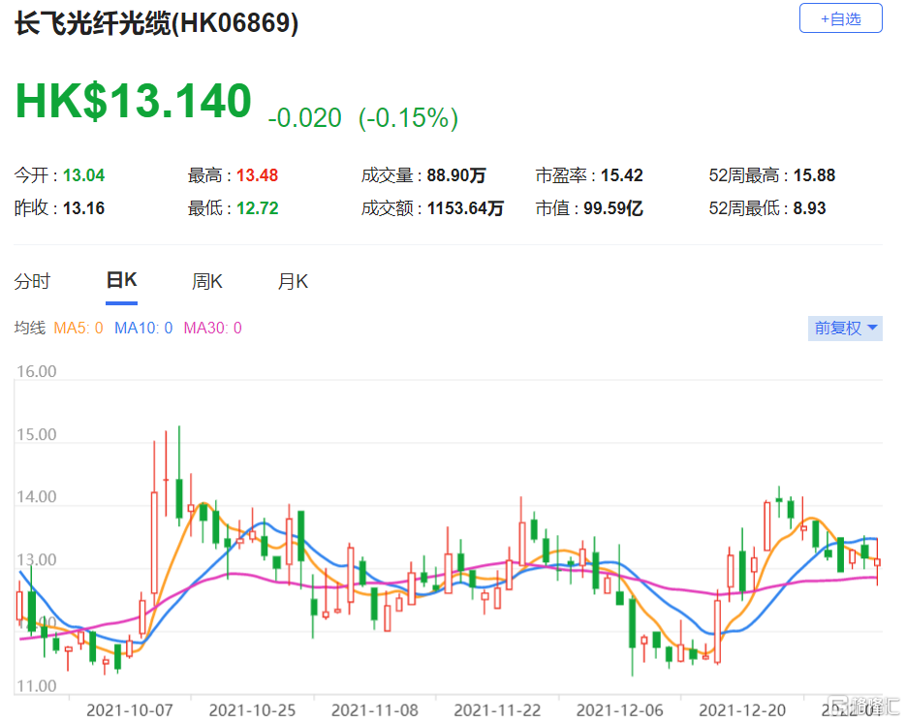Click the 市盈率 value 15.42
The image size is (906, 723).
(622, 175)
